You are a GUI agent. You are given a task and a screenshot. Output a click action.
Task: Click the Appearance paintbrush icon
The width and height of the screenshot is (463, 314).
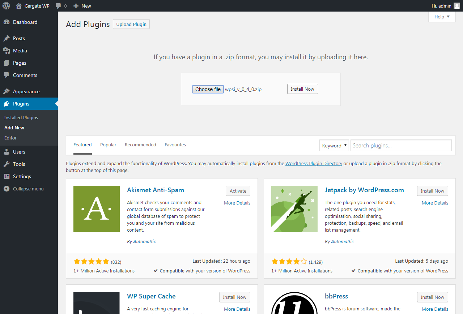(x=7, y=91)
